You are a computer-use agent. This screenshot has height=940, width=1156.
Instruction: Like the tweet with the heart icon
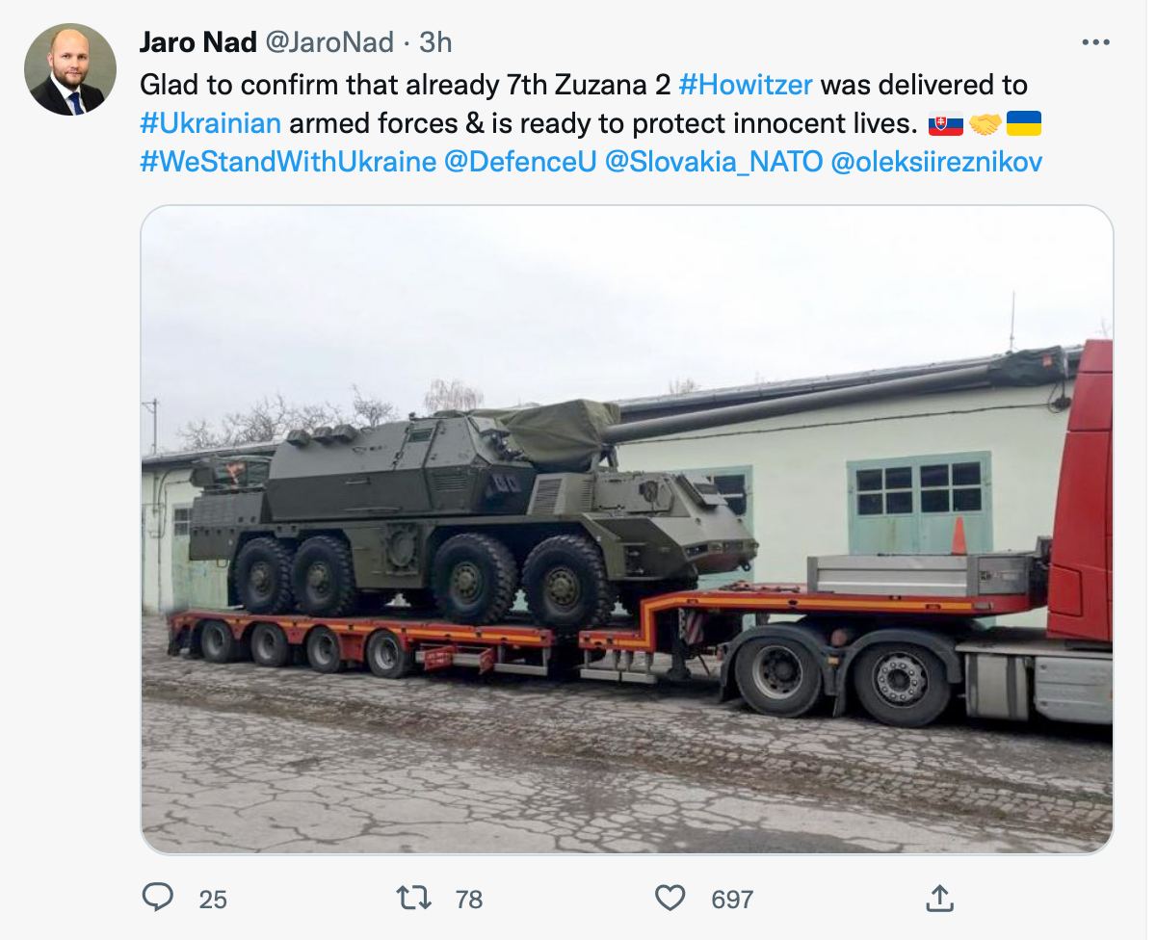click(x=670, y=898)
